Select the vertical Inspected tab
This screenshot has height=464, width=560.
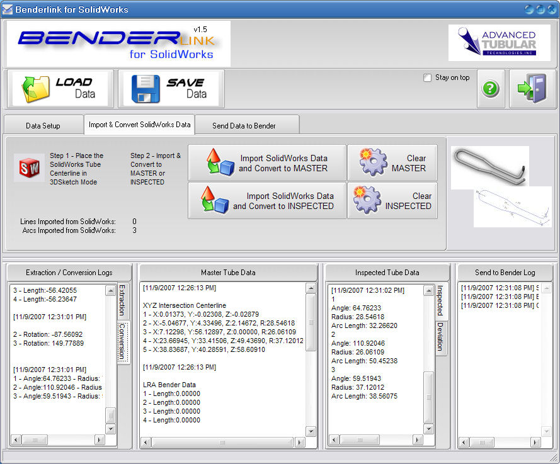pos(440,300)
